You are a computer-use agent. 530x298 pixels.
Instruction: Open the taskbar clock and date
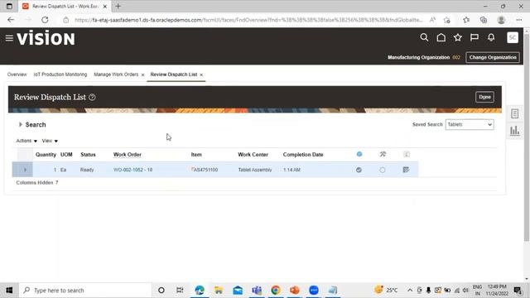point(497,291)
